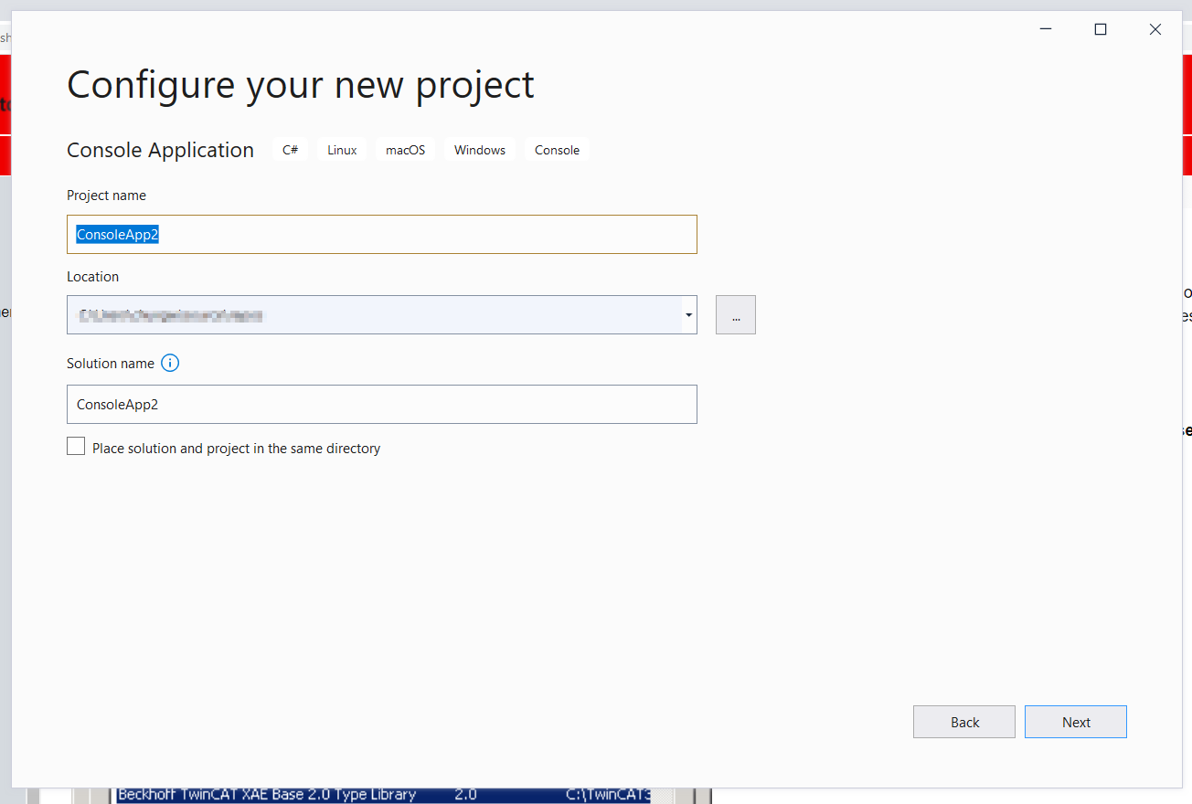Click inside the Solution name text box
This screenshot has width=1192, height=804.
click(x=381, y=404)
